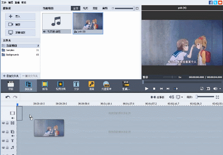Expand the volume arrow beside speaker
Screen dimensions: 223x155
[x=220, y=88]
